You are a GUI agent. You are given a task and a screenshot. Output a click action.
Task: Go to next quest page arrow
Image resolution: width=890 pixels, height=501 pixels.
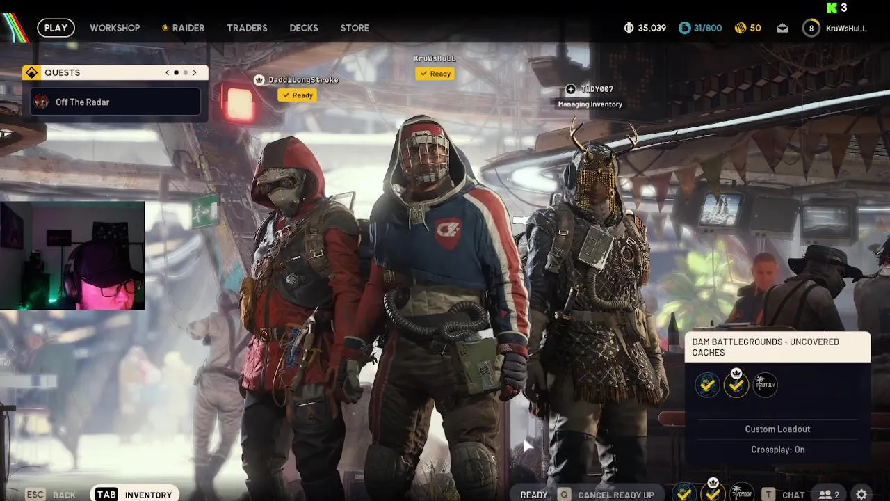pyautogui.click(x=195, y=72)
